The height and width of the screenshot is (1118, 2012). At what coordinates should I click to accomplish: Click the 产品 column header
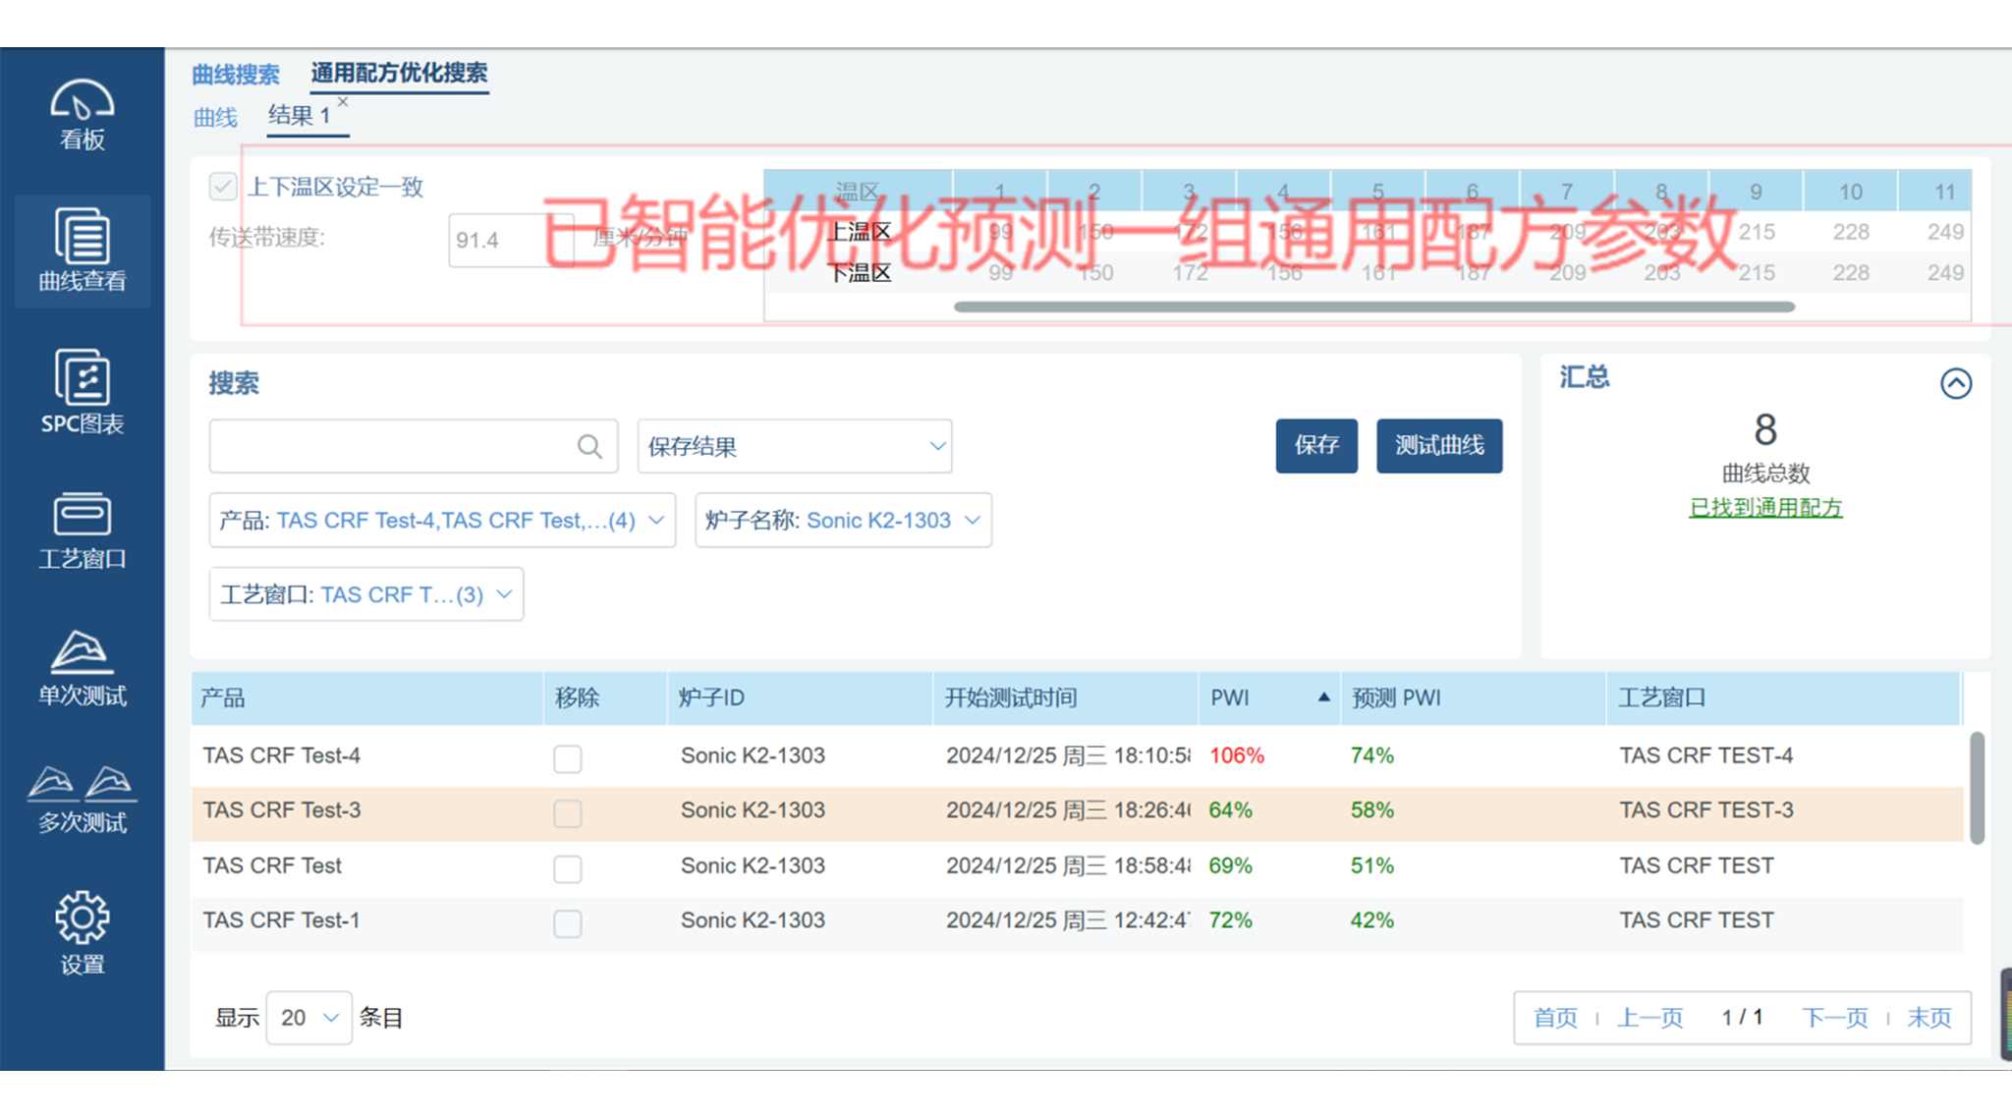367,699
